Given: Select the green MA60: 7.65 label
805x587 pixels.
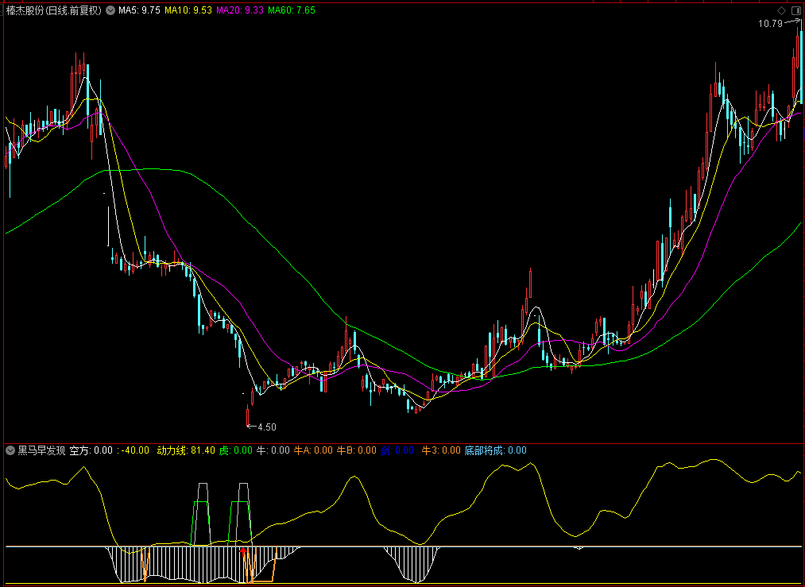Looking at the screenshot, I should pos(292,10).
